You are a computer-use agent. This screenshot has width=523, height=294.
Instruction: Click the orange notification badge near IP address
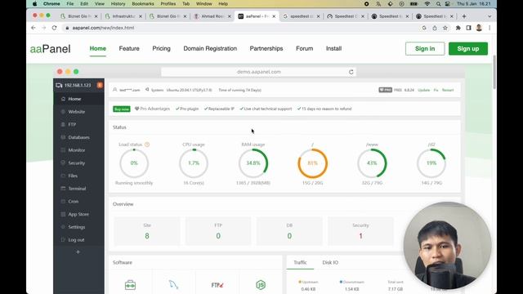(100, 85)
